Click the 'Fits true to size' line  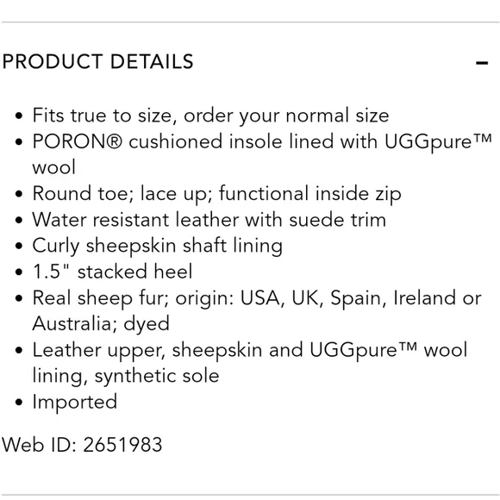tap(210, 116)
